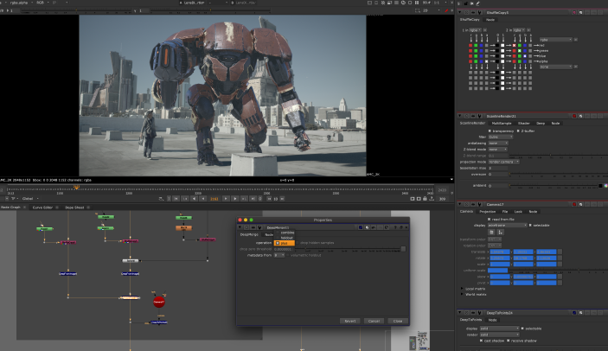Viewport: 608px width, 351px height.
Task: Click lock icon at timeline right
Action: click(425, 199)
